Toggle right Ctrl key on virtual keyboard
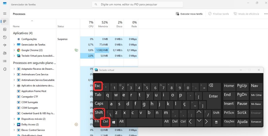This screenshot has width=268, height=136. pos(183,122)
